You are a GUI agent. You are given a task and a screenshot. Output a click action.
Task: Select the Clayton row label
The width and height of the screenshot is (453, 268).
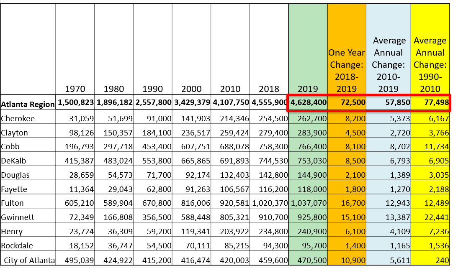click(x=15, y=133)
